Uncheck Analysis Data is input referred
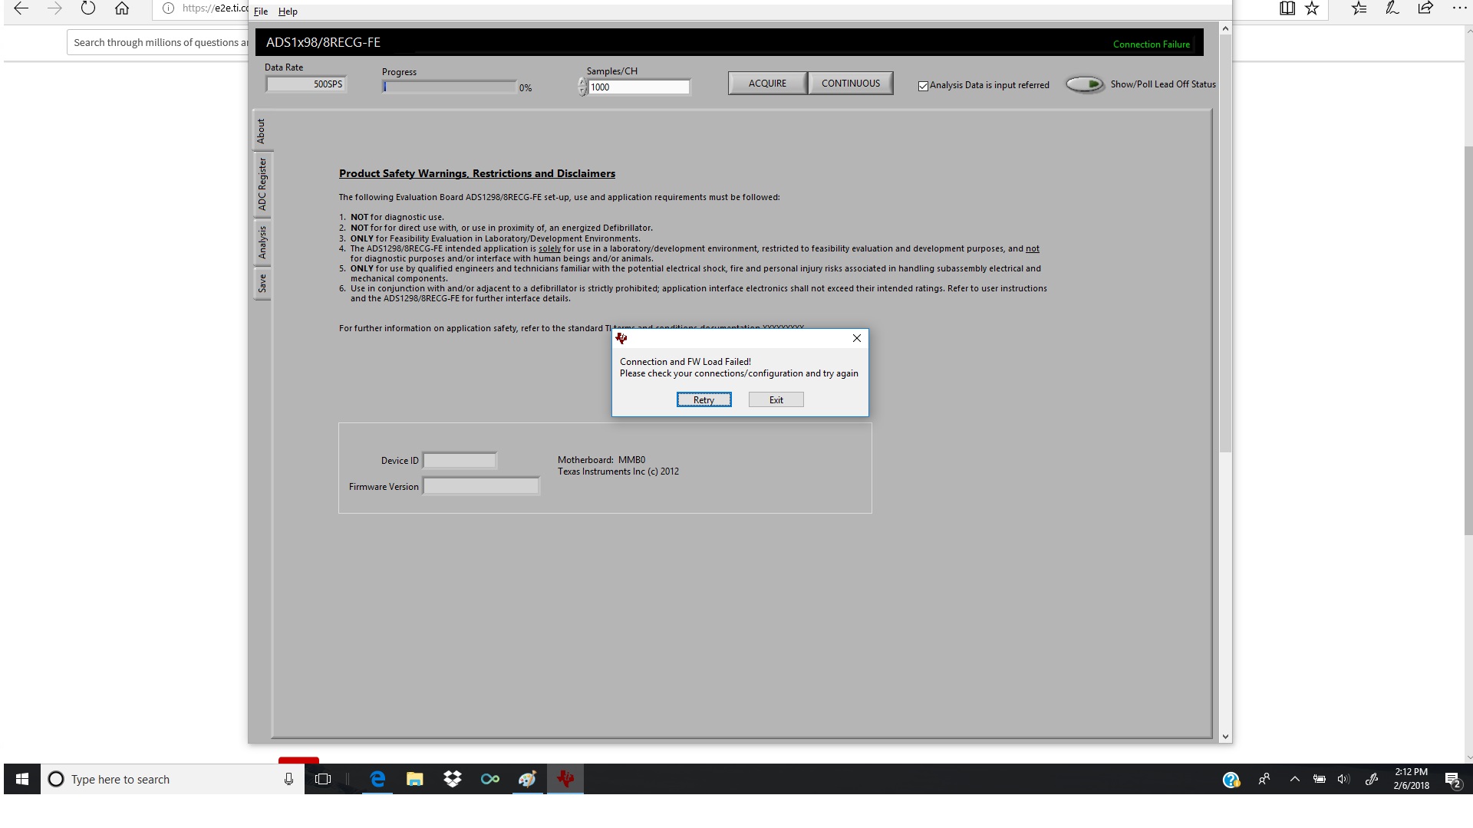Screen dimensions: 1473x828 (x=924, y=86)
